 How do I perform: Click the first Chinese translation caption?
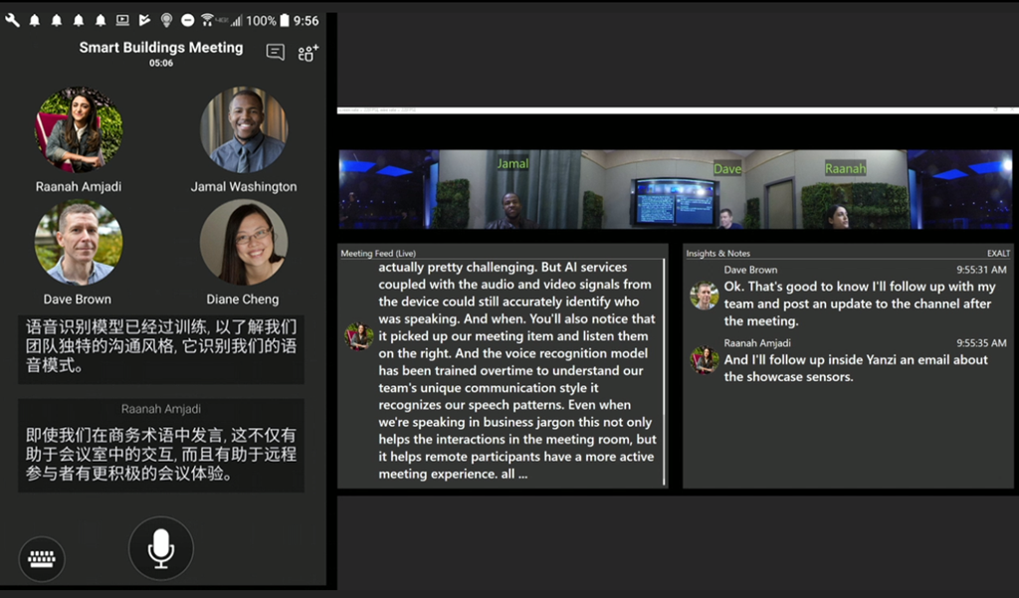coord(161,346)
